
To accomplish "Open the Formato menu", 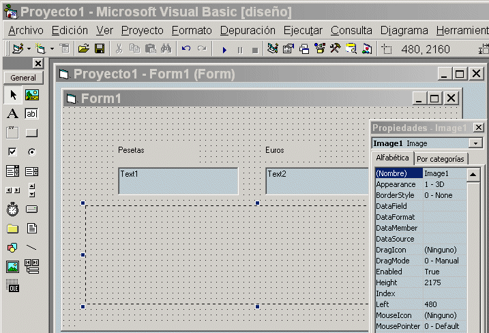I will (192, 30).
